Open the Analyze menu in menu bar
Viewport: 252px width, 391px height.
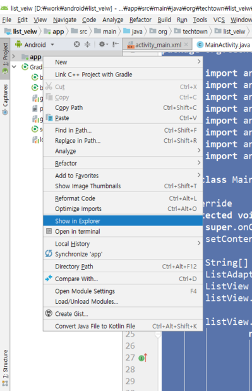112,20
